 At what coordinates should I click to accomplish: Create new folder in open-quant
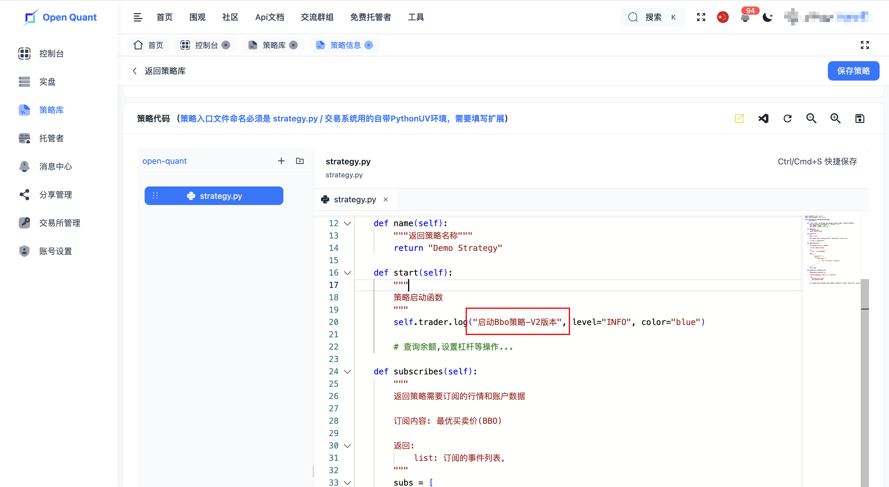(300, 161)
